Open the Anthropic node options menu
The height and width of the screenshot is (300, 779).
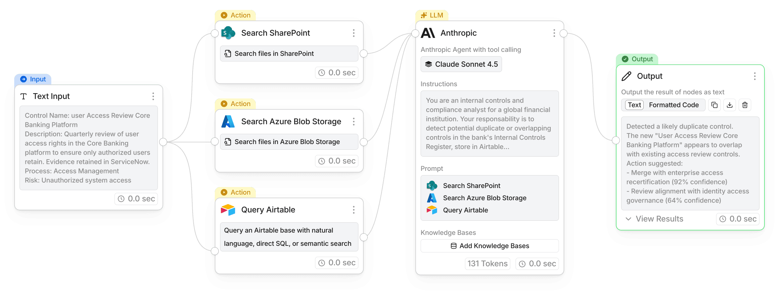[x=554, y=33]
